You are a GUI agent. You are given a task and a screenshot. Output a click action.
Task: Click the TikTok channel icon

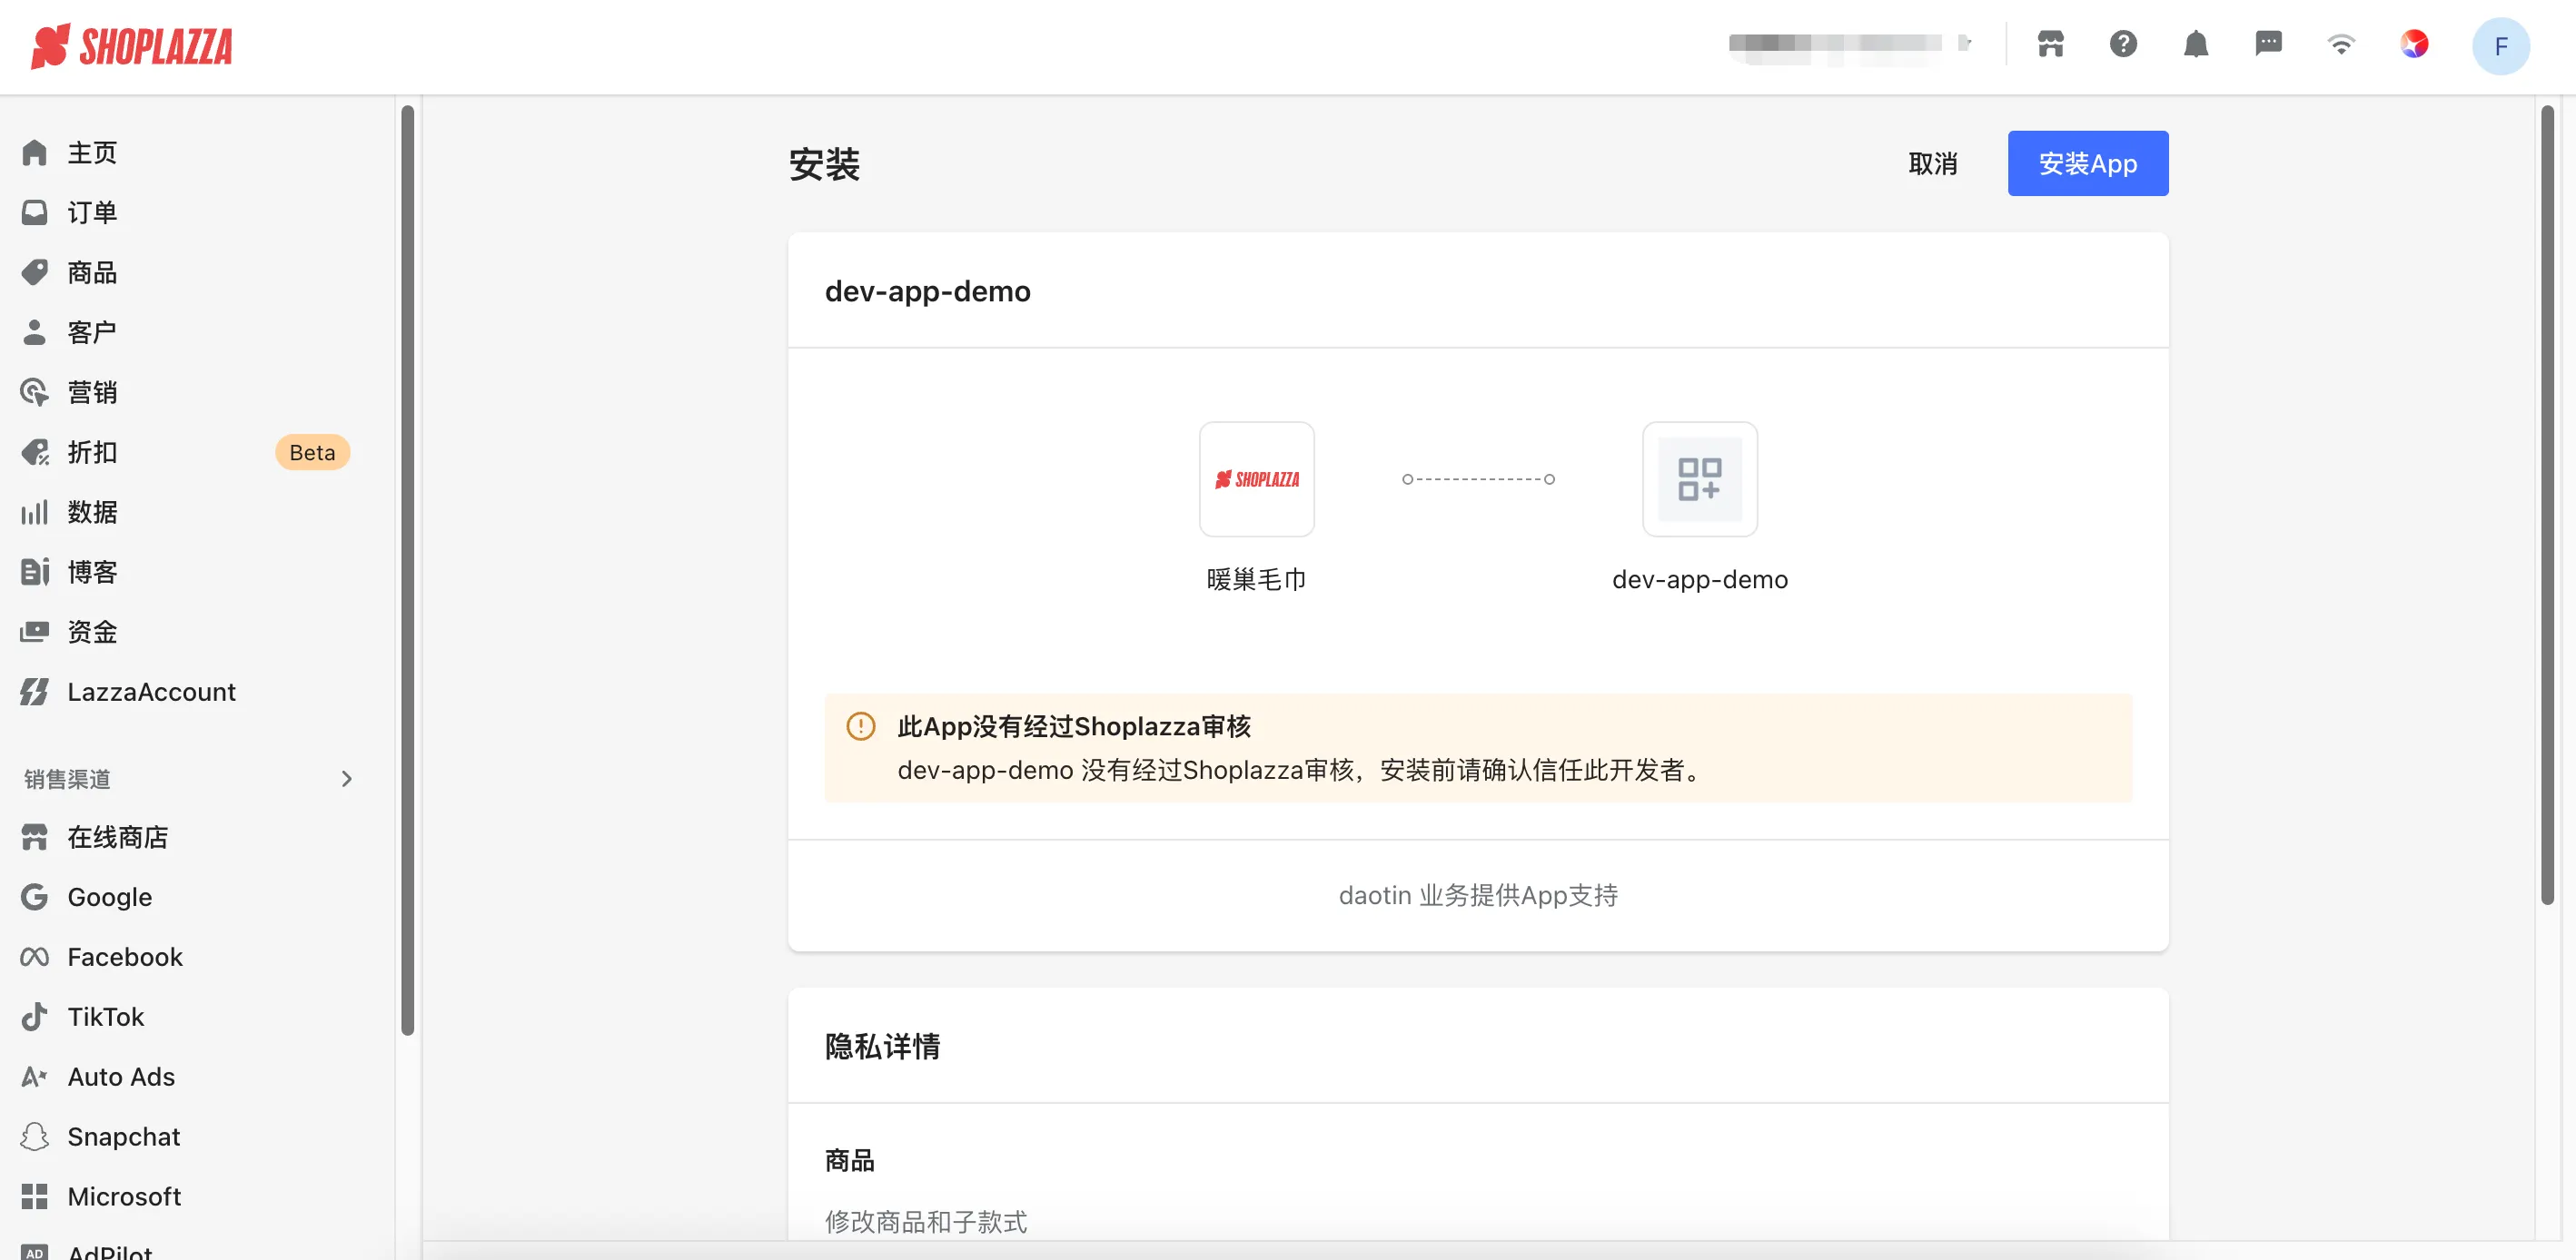point(35,1016)
